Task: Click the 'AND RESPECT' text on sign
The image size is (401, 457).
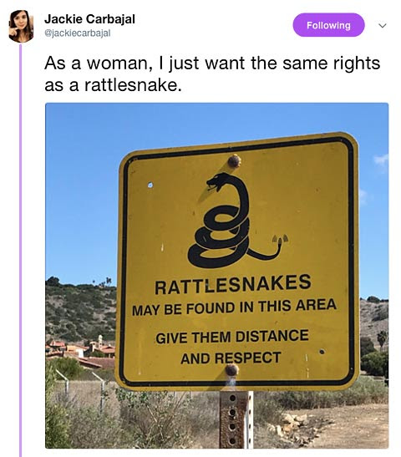Action: 231,358
